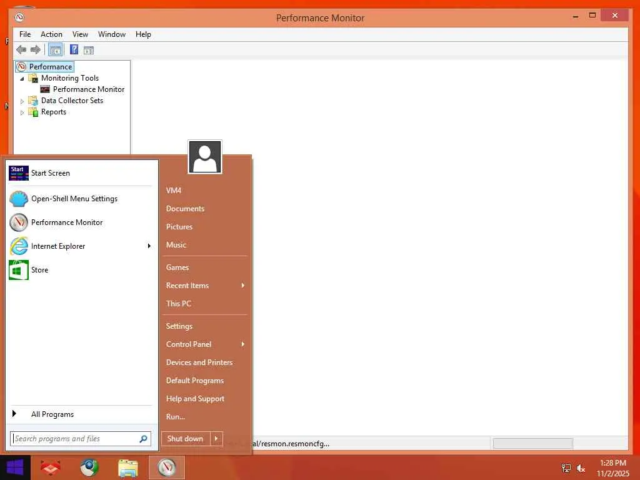The height and width of the screenshot is (480, 640).
Task: Click the Performance root node icon in tree
Action: pos(22,66)
